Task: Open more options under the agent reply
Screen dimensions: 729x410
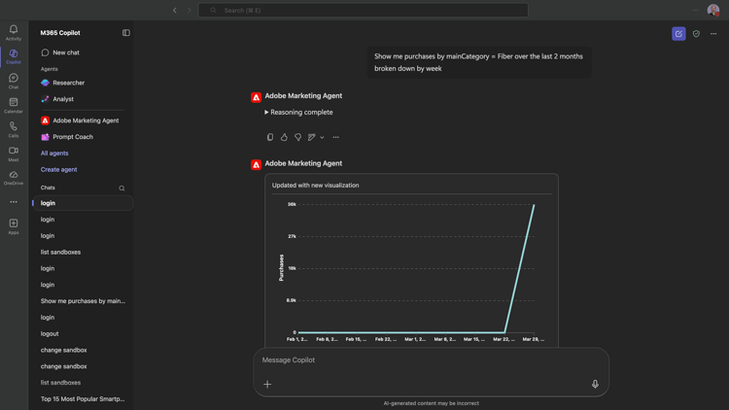Action: click(335, 137)
